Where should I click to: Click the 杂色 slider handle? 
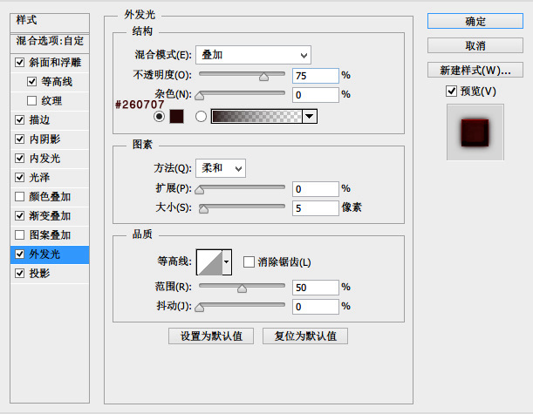click(200, 96)
